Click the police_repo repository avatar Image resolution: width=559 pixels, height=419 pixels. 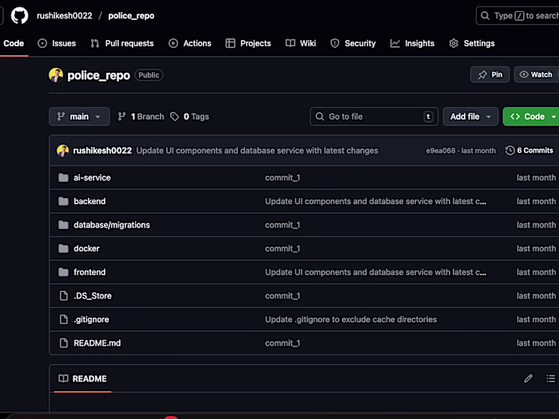[x=56, y=75]
